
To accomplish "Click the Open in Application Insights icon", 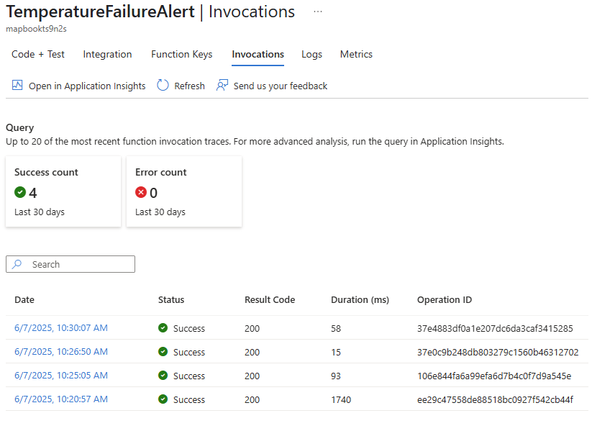I will pyautogui.click(x=17, y=85).
